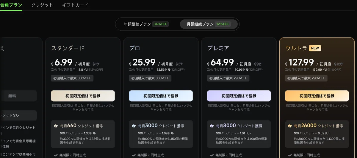Image resolution: width=357 pixels, height=158 pixels.
Task: Click 初回限定価格で登録 for スタンダード plan
Action: 83,96
